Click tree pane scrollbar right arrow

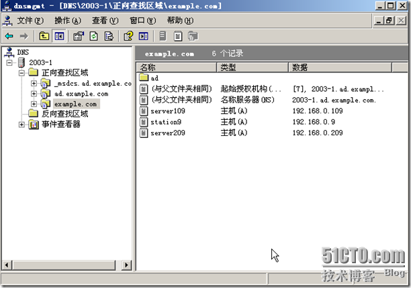coord(127,265)
